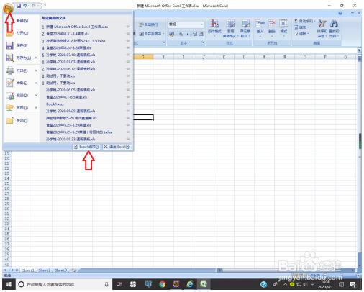Expand 打印 (Print) submenu arrow
The image size is (364, 292).
point(36,70)
